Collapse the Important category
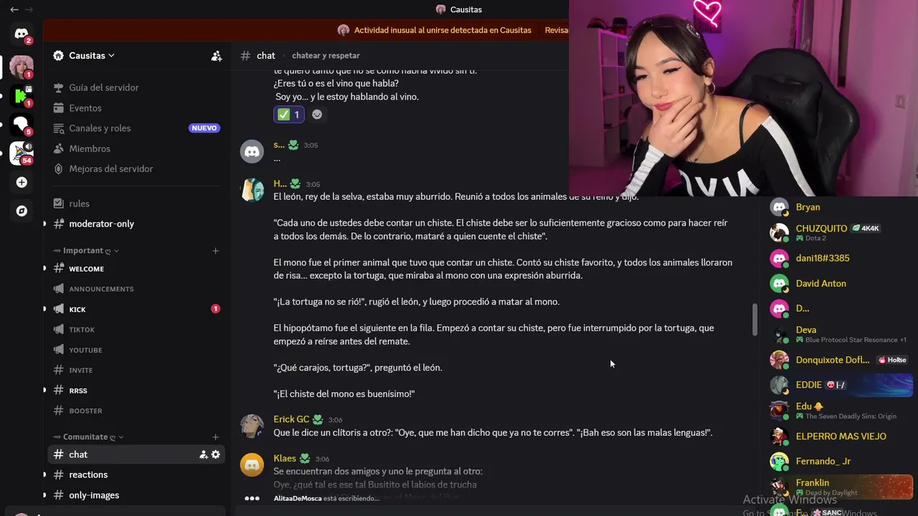This screenshot has width=918, height=516. [x=86, y=251]
